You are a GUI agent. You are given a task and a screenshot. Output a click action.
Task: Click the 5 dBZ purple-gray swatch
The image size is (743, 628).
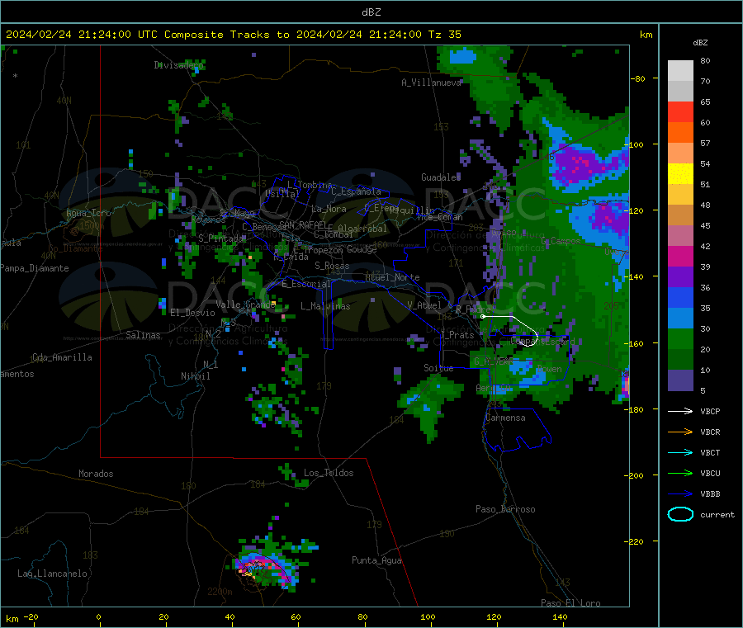(x=680, y=380)
